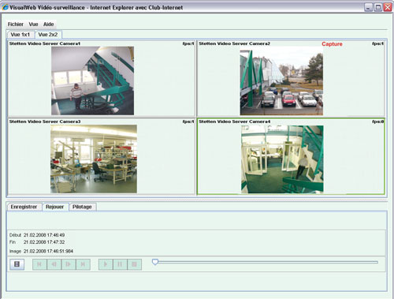
Task: Step forward one frame
Action: click(x=69, y=264)
